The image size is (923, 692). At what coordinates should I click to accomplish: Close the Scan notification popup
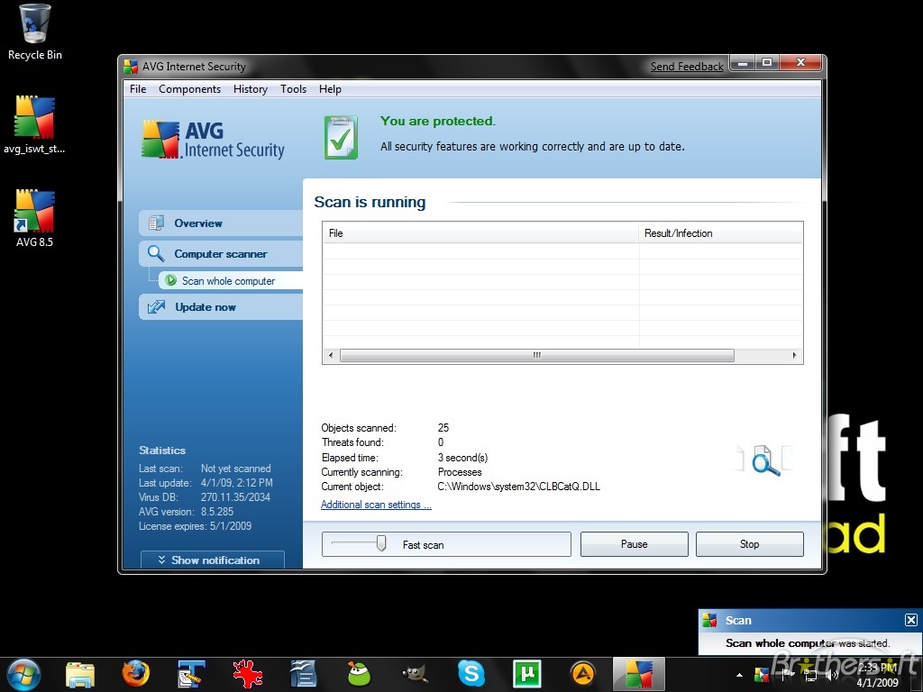(x=910, y=620)
